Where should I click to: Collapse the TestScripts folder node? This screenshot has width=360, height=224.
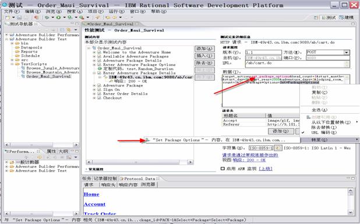pos(12,64)
